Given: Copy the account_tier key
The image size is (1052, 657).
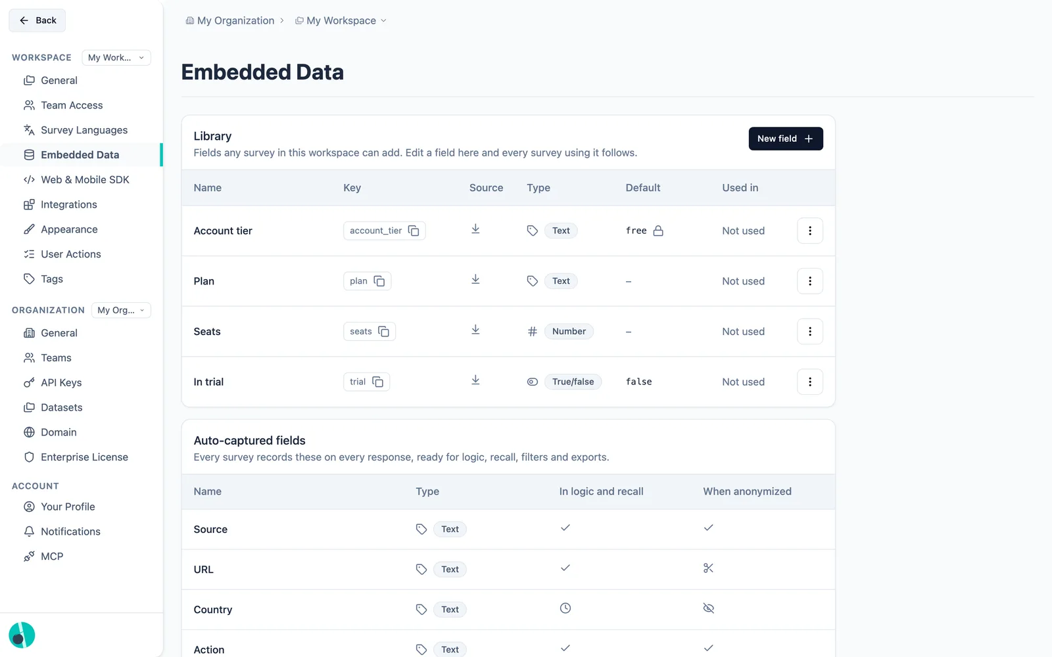Looking at the screenshot, I should coord(414,231).
